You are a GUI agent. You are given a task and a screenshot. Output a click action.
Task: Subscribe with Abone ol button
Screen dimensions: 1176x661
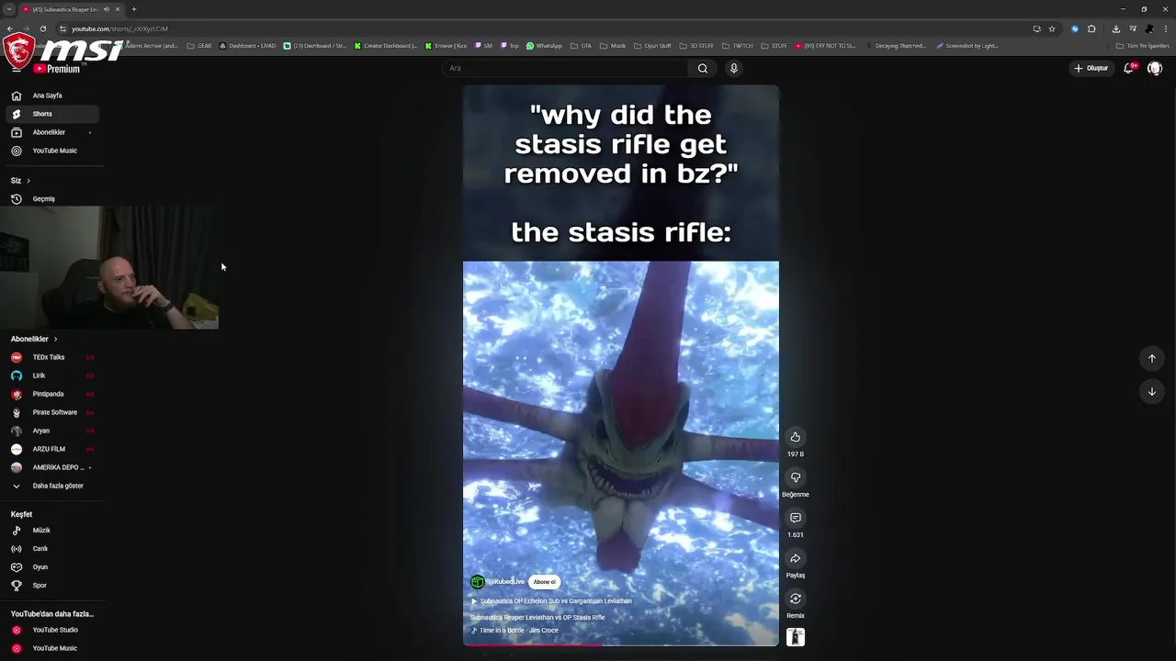[545, 582]
